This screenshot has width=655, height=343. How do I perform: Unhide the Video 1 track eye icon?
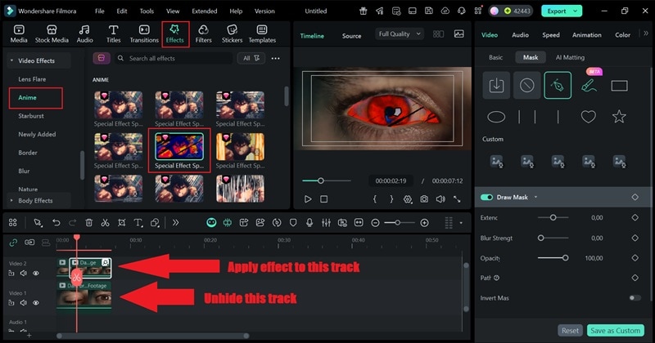pos(36,303)
